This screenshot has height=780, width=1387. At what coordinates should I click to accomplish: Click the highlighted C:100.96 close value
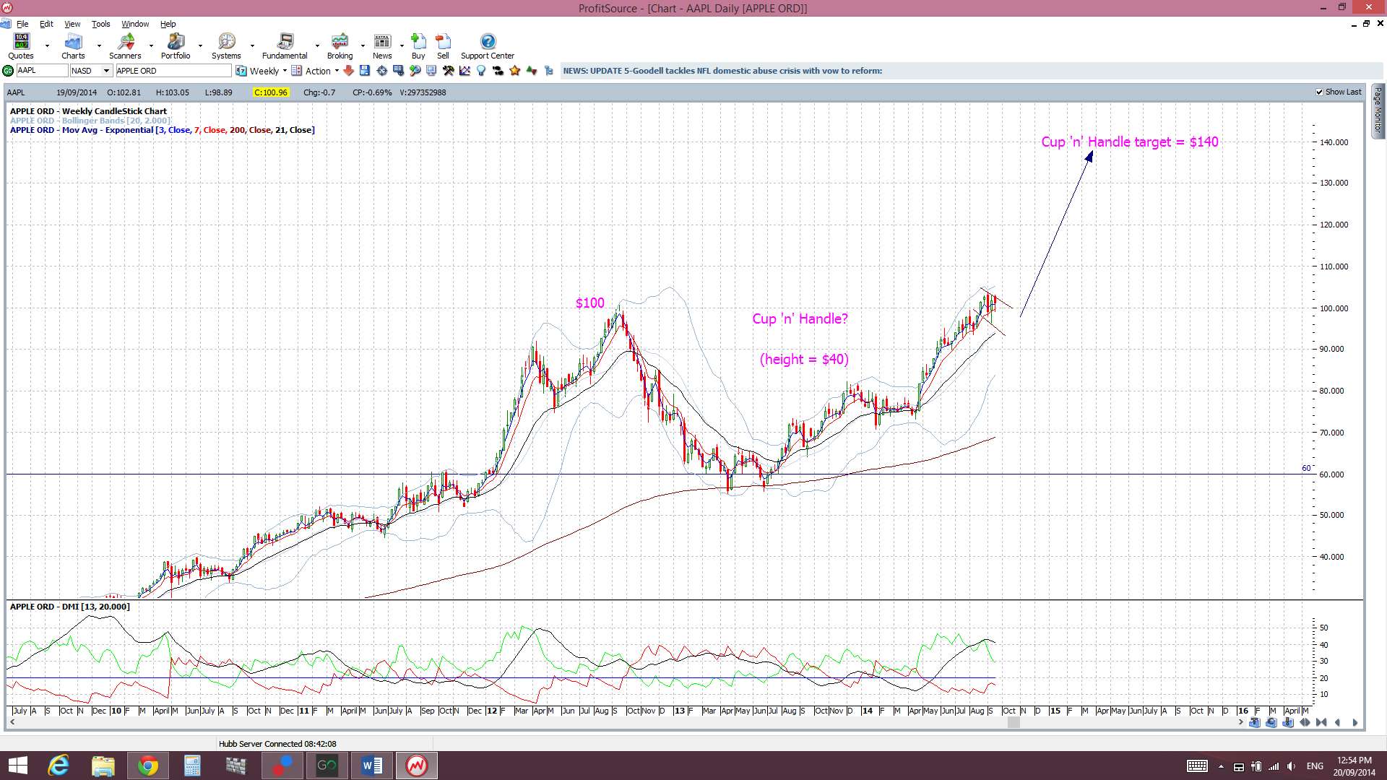pyautogui.click(x=271, y=92)
